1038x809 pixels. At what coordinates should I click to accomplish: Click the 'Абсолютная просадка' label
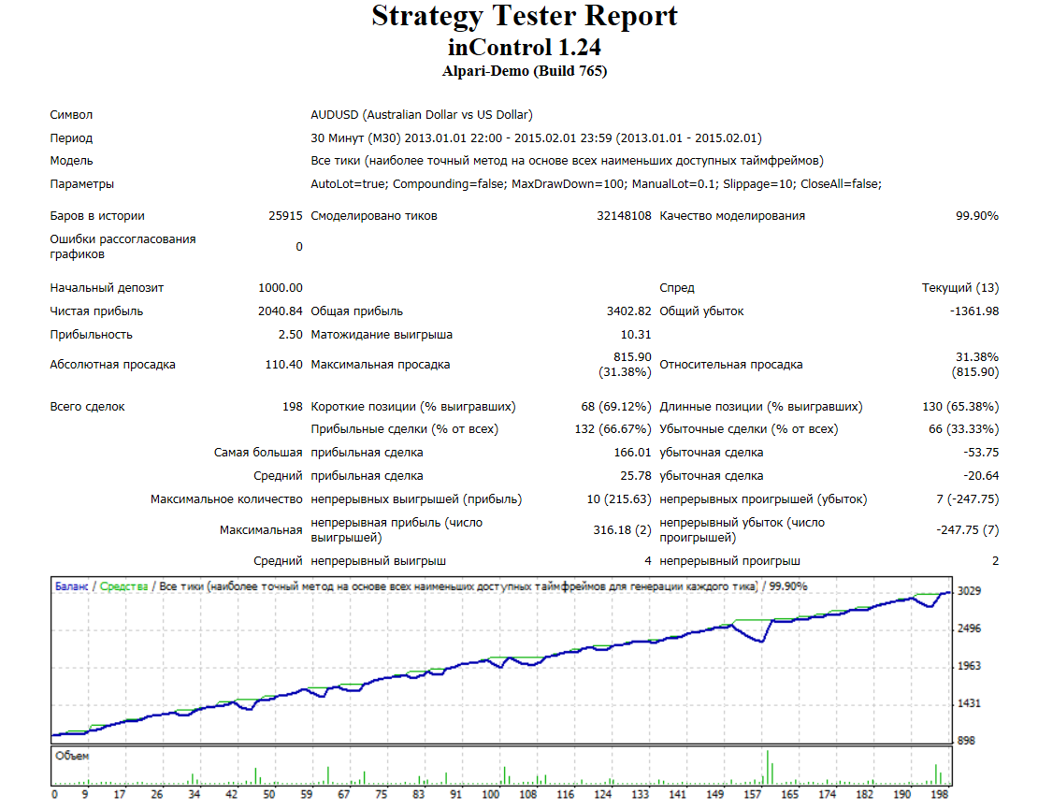112,365
